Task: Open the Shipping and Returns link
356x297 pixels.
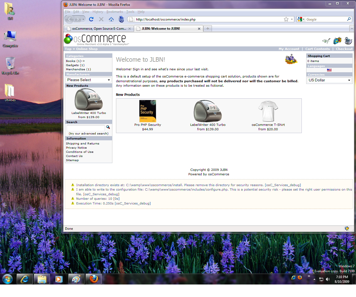Action: [x=83, y=144]
